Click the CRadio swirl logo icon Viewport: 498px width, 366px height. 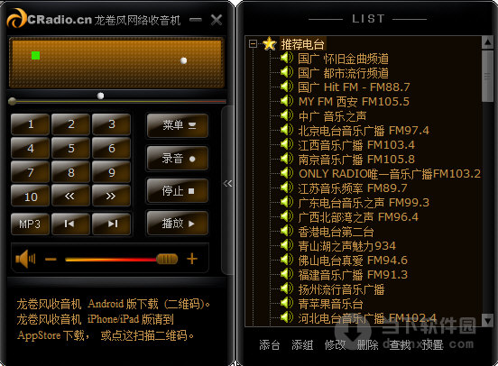16,18
